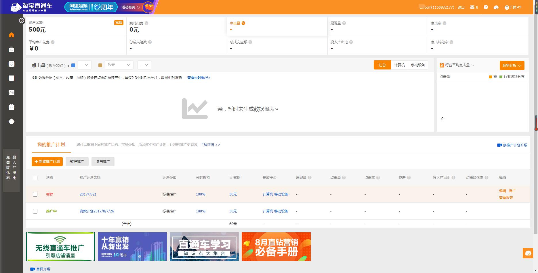The width and height of the screenshot is (538, 273).
Task: Open the heart icon in left sidebar
Action: pos(12,64)
